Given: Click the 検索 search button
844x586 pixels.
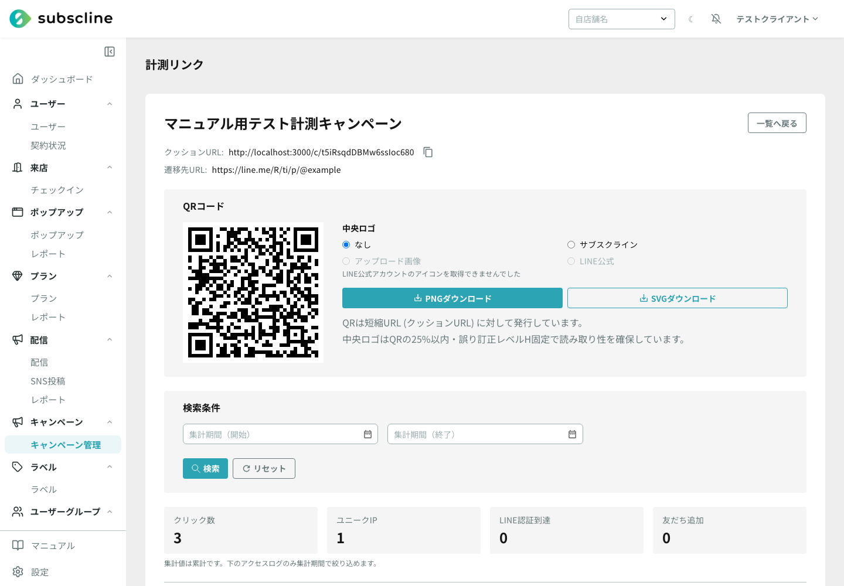Looking at the screenshot, I should coord(205,469).
